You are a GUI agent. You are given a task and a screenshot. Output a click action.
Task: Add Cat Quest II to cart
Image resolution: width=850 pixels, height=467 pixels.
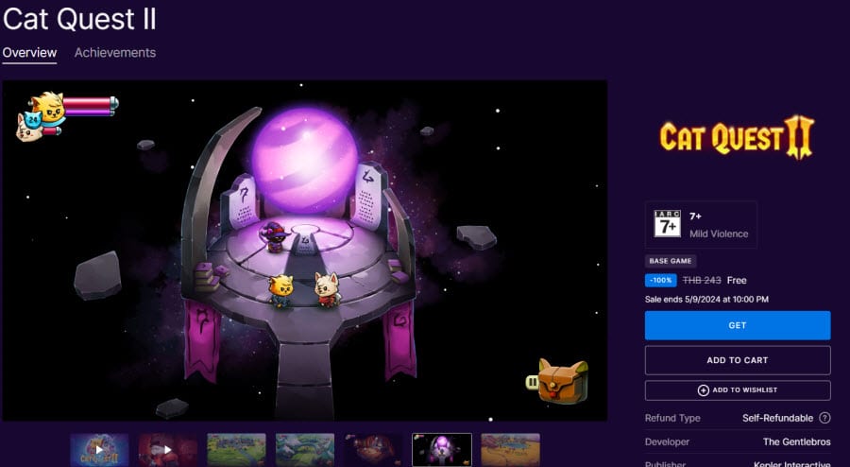tap(738, 360)
